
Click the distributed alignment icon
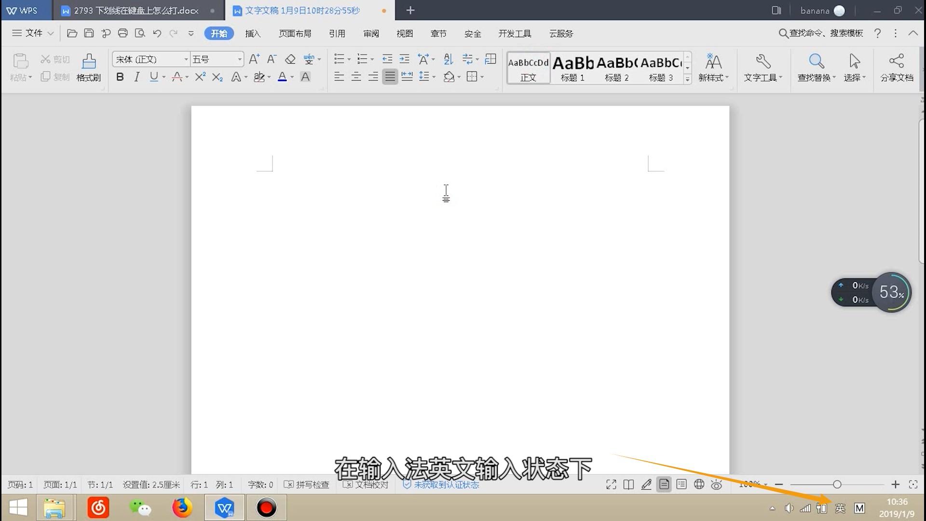point(407,77)
